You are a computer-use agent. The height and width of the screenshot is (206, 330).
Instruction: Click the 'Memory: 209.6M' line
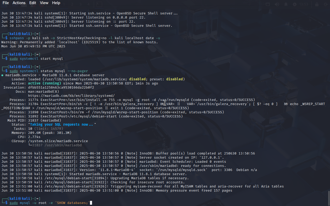click(42, 133)
